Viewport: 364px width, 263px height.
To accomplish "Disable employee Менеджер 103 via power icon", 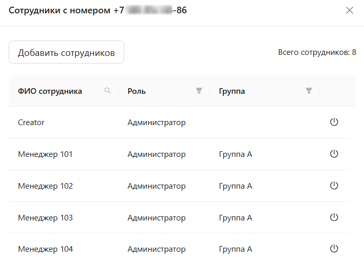I will (x=334, y=217).
